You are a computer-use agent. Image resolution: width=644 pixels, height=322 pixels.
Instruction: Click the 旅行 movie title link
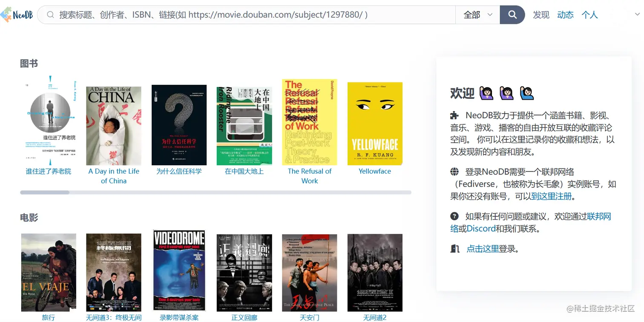(x=49, y=317)
